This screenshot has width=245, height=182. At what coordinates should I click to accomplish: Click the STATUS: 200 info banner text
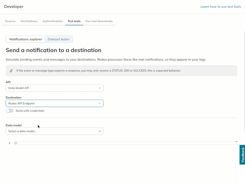(99, 71)
